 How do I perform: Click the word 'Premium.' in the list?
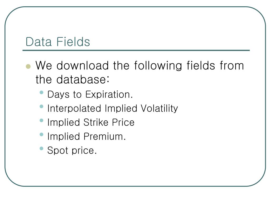pyautogui.click(x=104, y=137)
